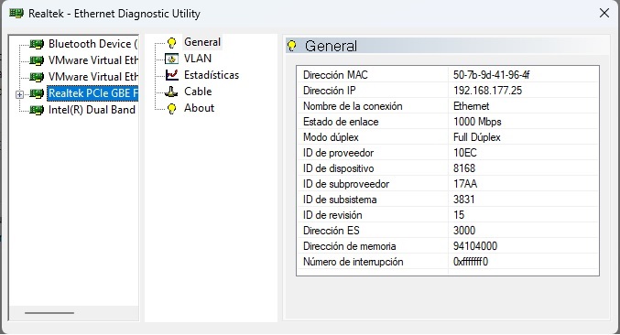Click the 1000 Mbps value

point(477,122)
